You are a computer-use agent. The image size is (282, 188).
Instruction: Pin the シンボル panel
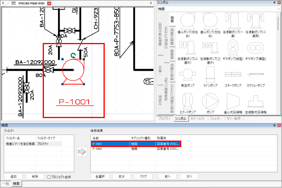[x=274, y=2]
